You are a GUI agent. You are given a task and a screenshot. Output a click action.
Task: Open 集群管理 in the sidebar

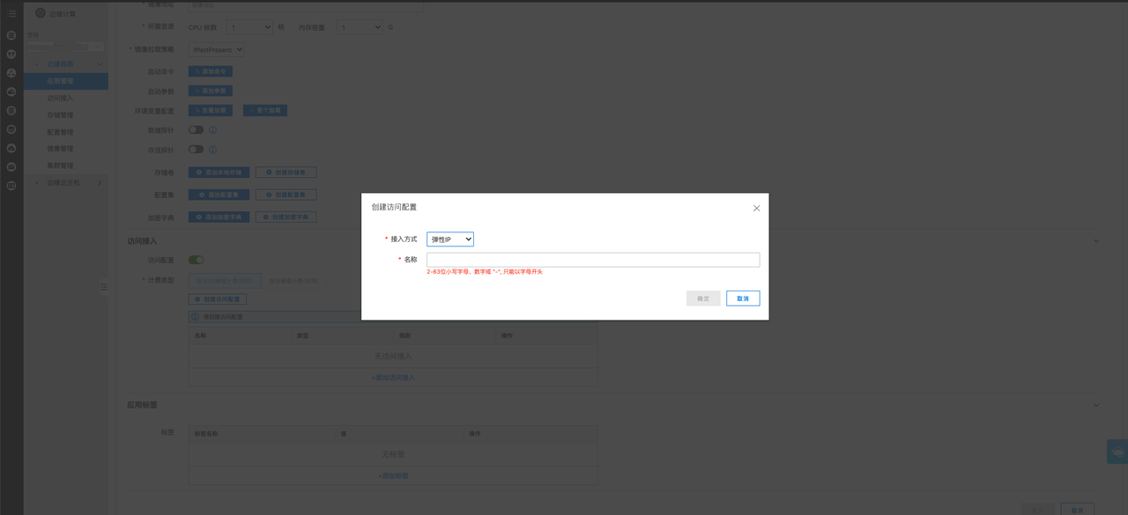(x=60, y=165)
